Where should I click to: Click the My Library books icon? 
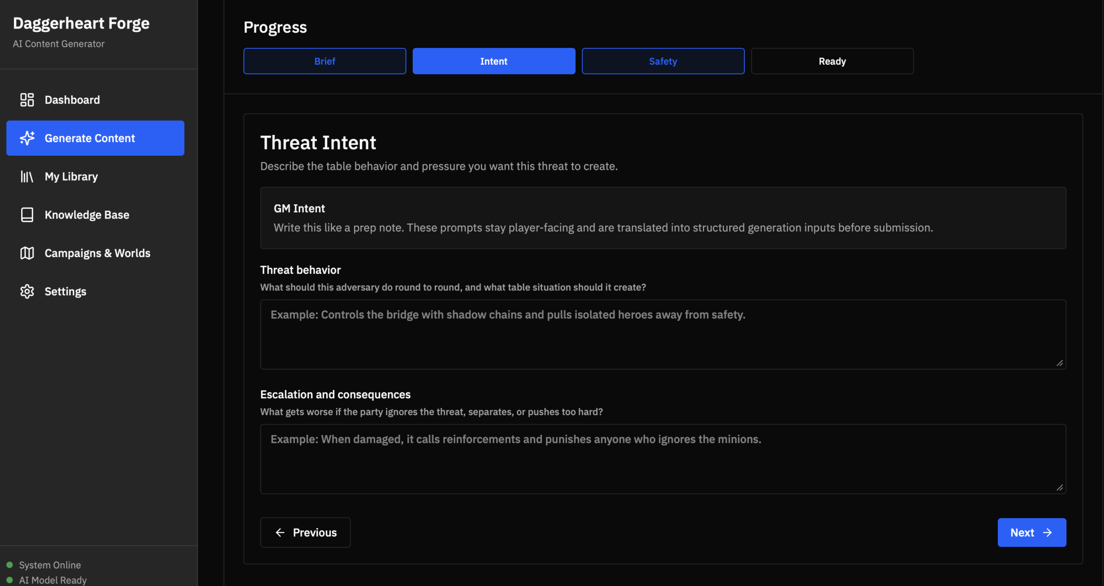(27, 176)
